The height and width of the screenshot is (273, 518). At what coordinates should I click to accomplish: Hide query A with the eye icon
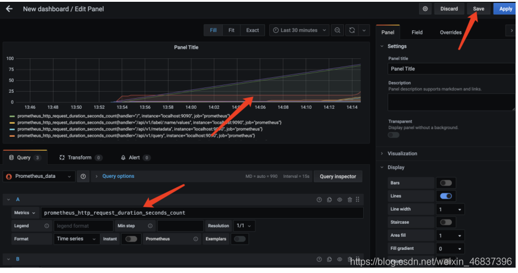click(339, 200)
